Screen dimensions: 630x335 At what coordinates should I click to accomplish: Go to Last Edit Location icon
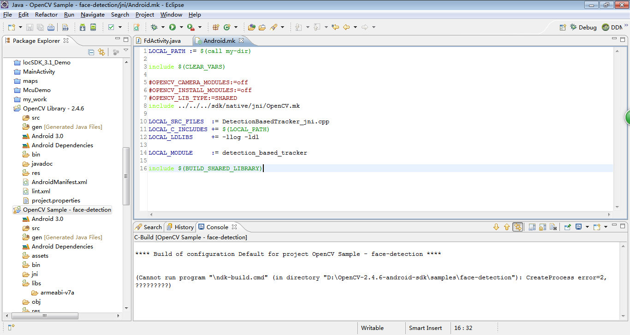(335, 27)
